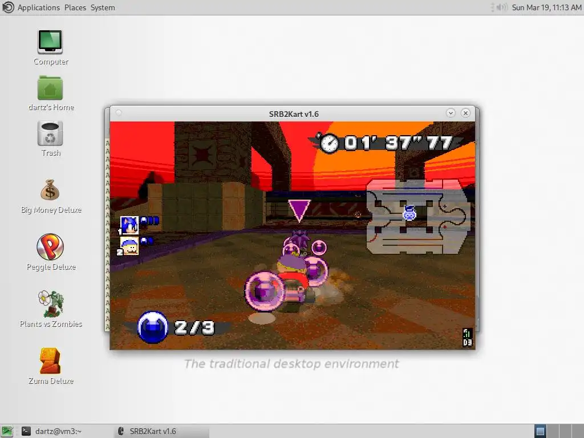Launch Plants vs Zombies shortcut
This screenshot has height=438, width=584.
[51, 309]
